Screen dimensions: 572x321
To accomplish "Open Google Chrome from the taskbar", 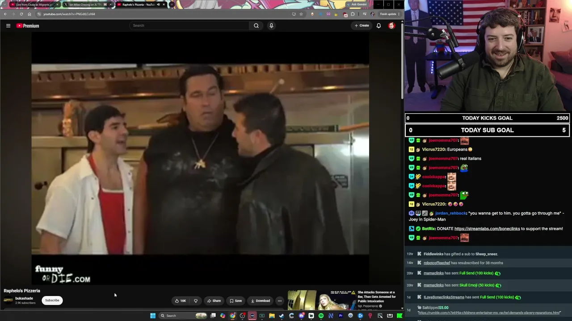I will [233, 316].
